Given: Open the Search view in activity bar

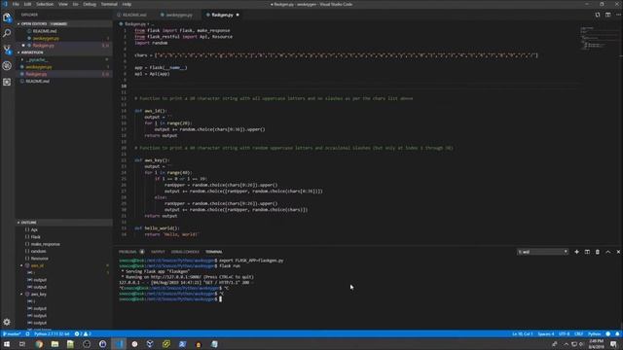Looking at the screenshot, I should [x=7, y=33].
